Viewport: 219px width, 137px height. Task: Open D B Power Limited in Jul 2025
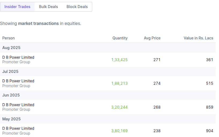pos(18,81)
